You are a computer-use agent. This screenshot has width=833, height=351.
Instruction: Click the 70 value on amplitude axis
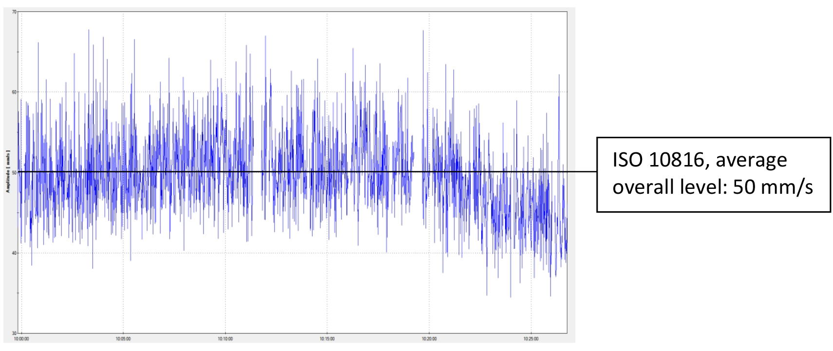[14, 12]
